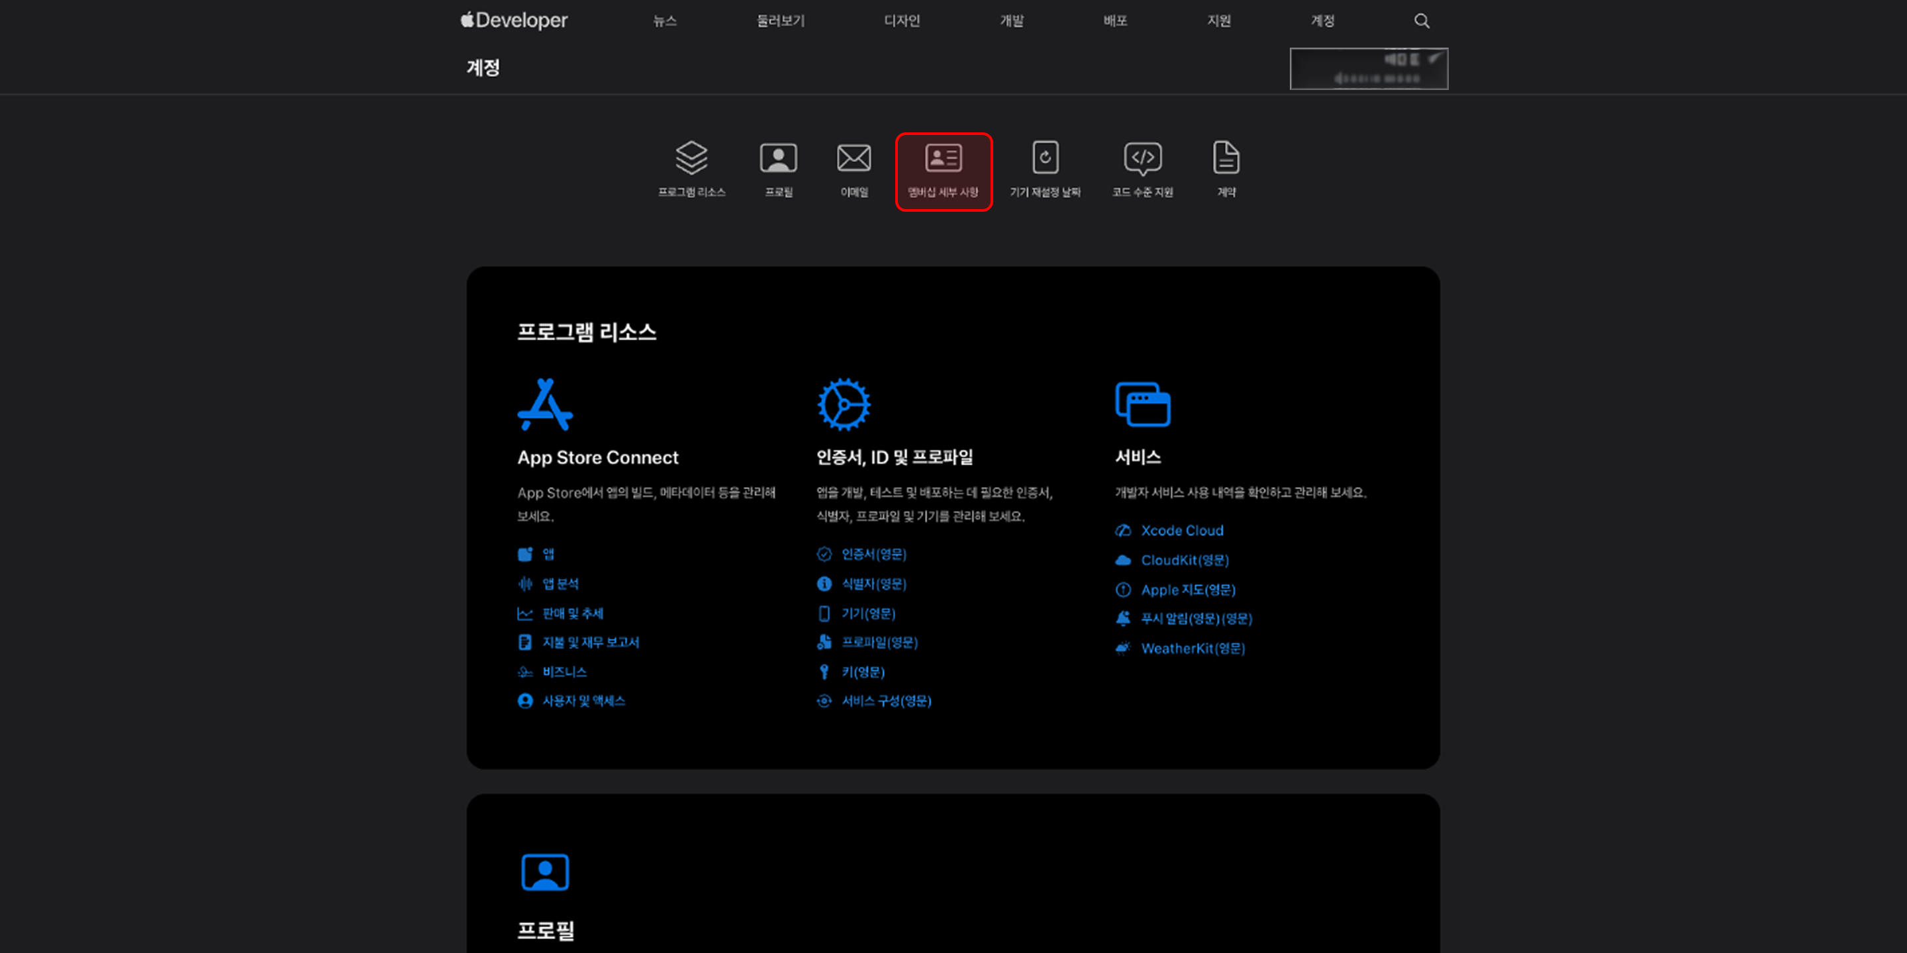Open the account switcher box at top right
Viewport: 1907px width, 953px height.
(1369, 69)
